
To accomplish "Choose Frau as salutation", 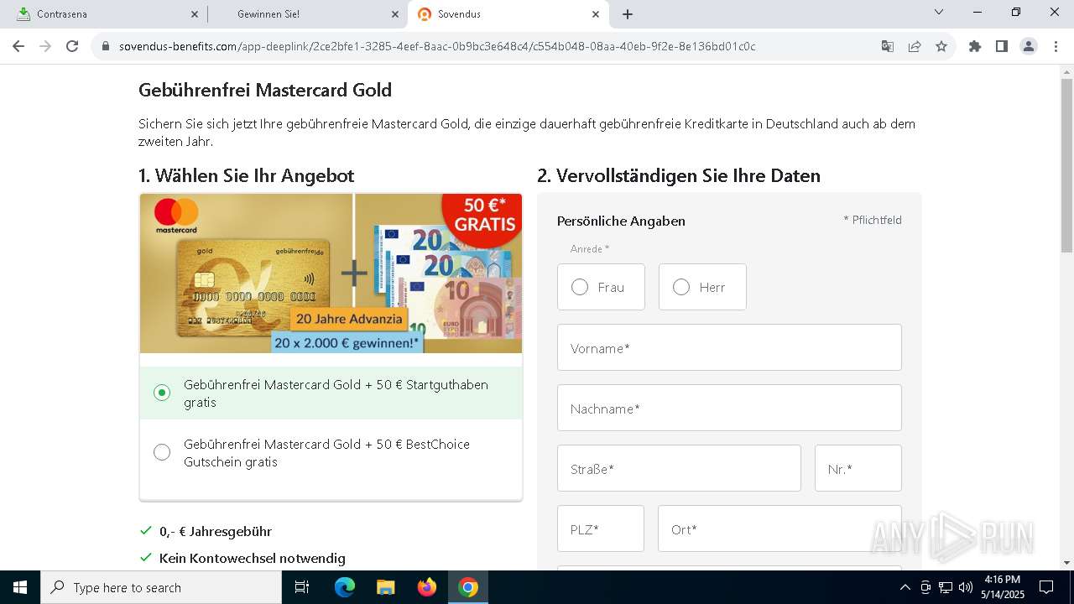I will [x=601, y=287].
